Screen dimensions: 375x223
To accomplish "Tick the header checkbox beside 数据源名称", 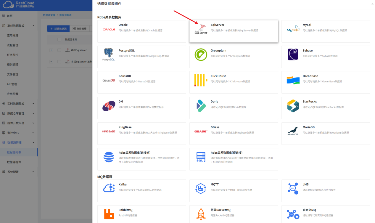I will click(x=59, y=39).
